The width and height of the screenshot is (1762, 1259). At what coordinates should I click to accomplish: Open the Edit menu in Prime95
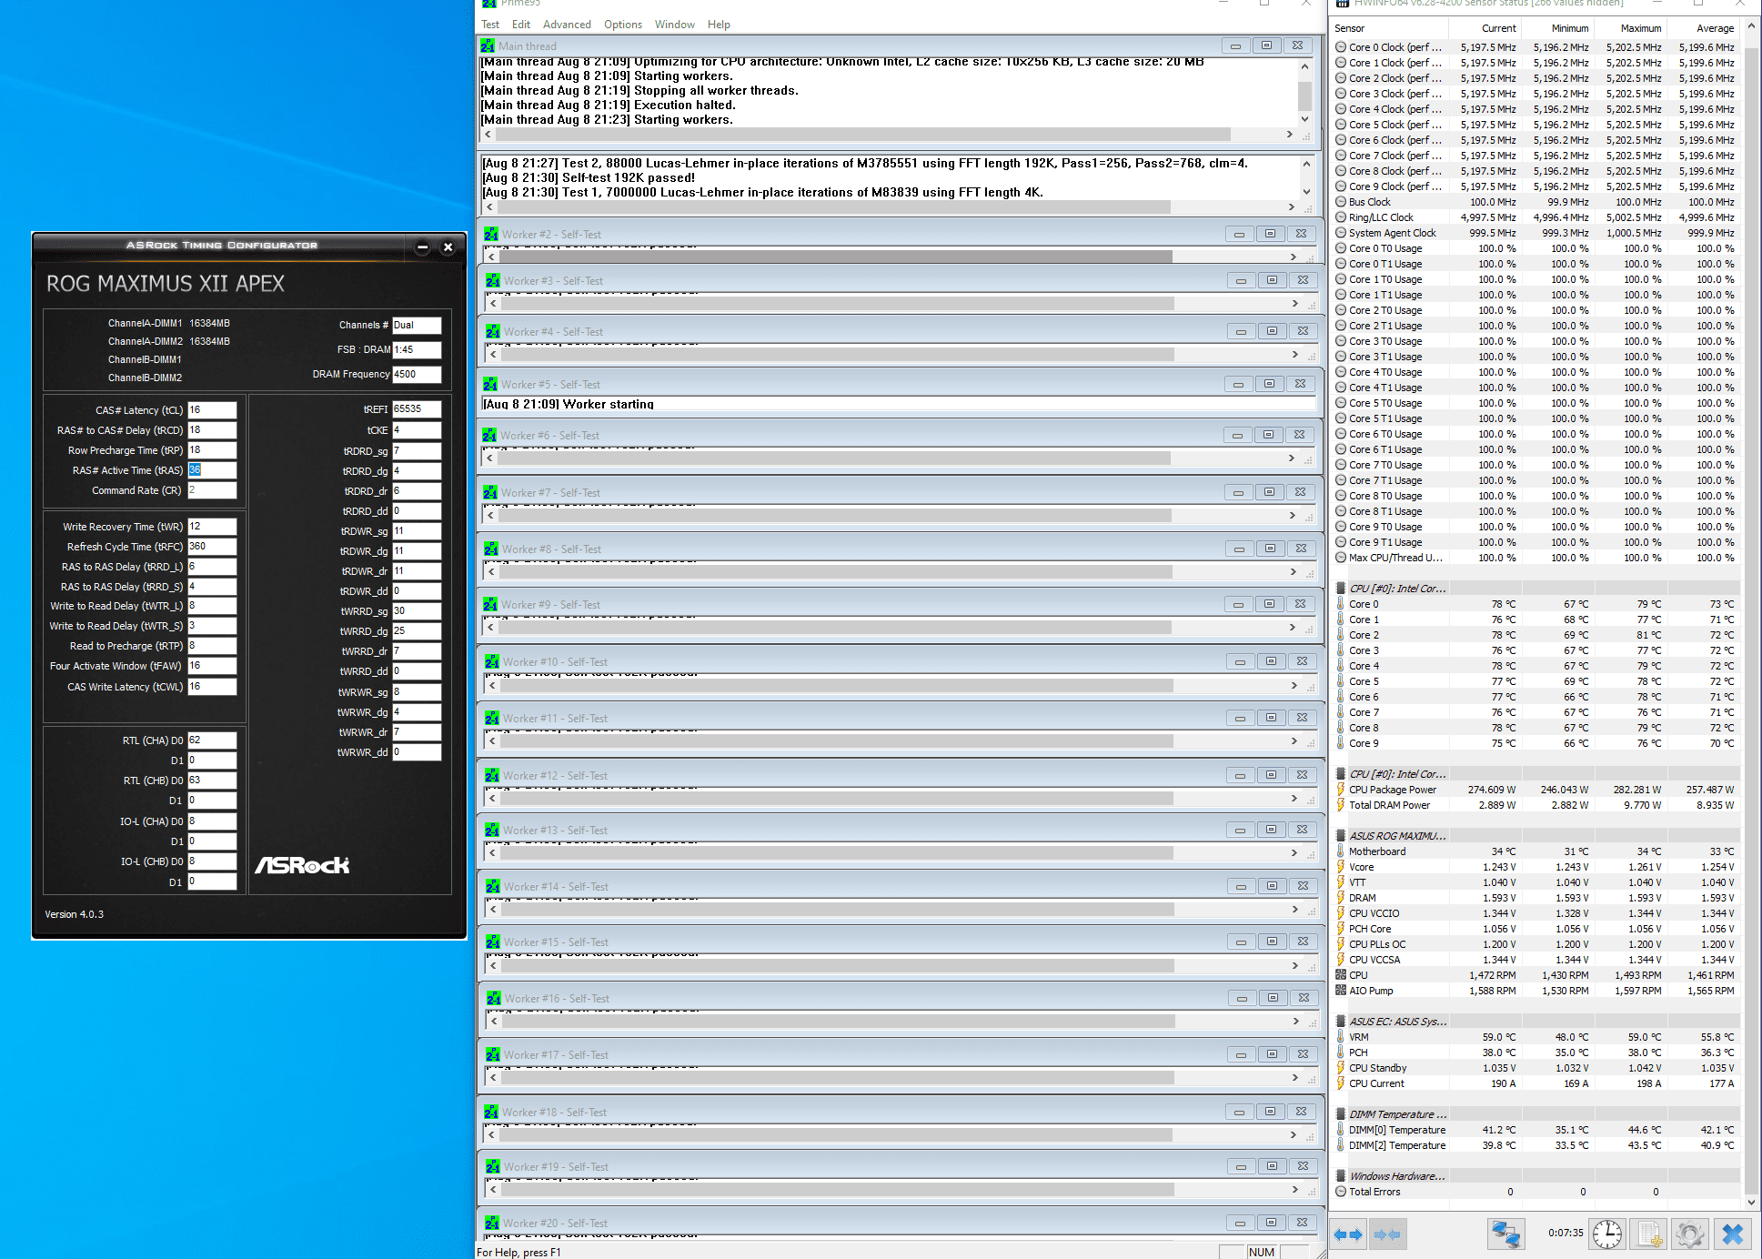(521, 25)
